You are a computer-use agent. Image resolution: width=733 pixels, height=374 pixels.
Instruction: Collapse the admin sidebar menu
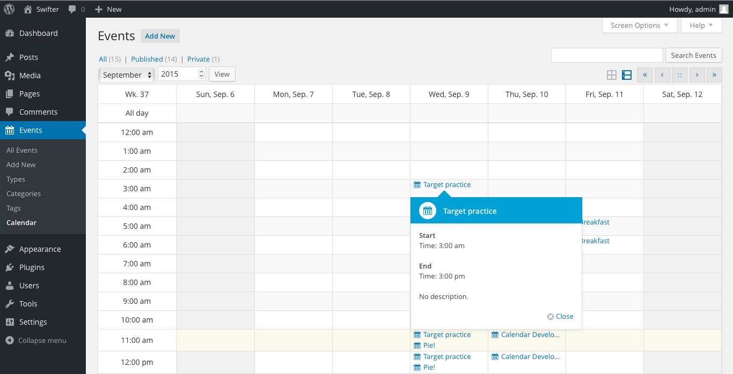pyautogui.click(x=36, y=340)
